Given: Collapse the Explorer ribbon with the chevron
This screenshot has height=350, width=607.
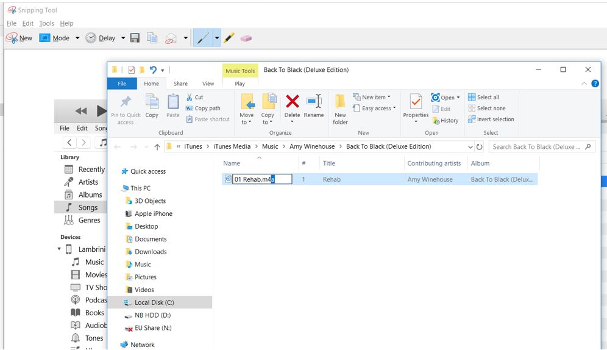Looking at the screenshot, I should [584, 84].
